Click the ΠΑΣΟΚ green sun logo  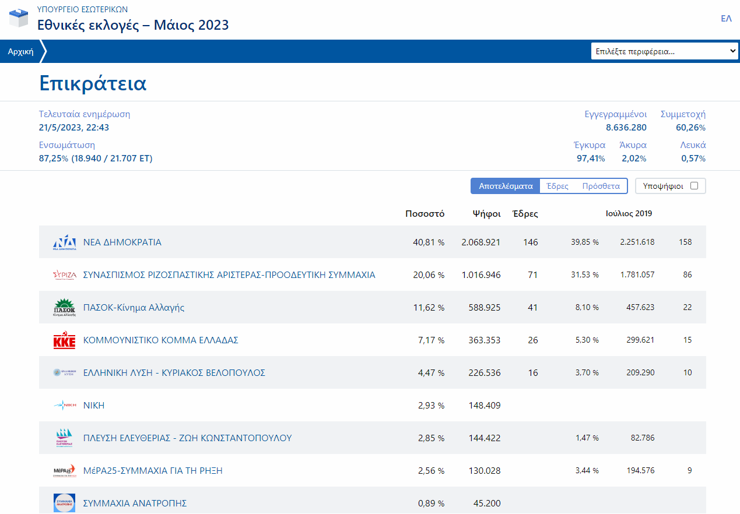[x=64, y=308]
